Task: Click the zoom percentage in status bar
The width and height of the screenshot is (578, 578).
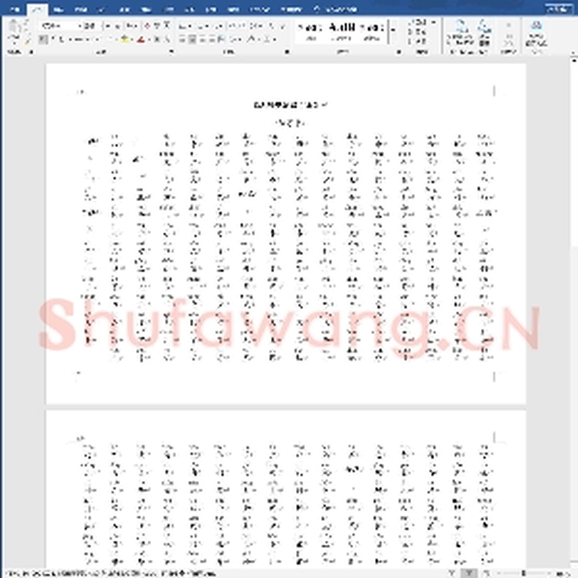Action: click(563, 573)
